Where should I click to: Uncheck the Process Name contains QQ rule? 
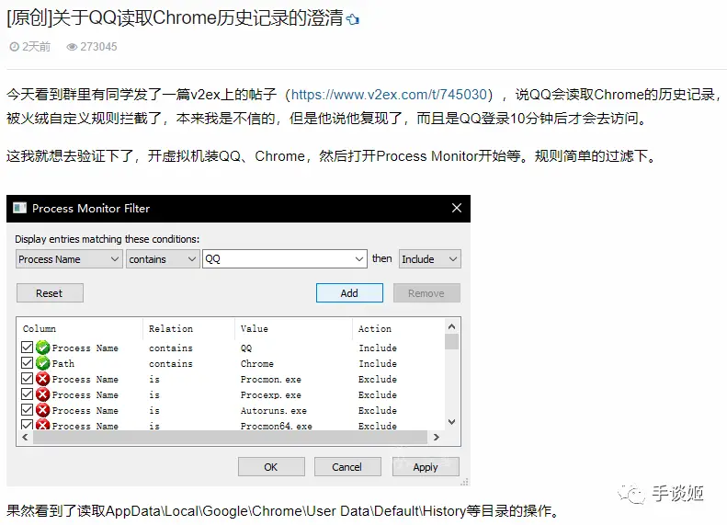tap(27, 347)
